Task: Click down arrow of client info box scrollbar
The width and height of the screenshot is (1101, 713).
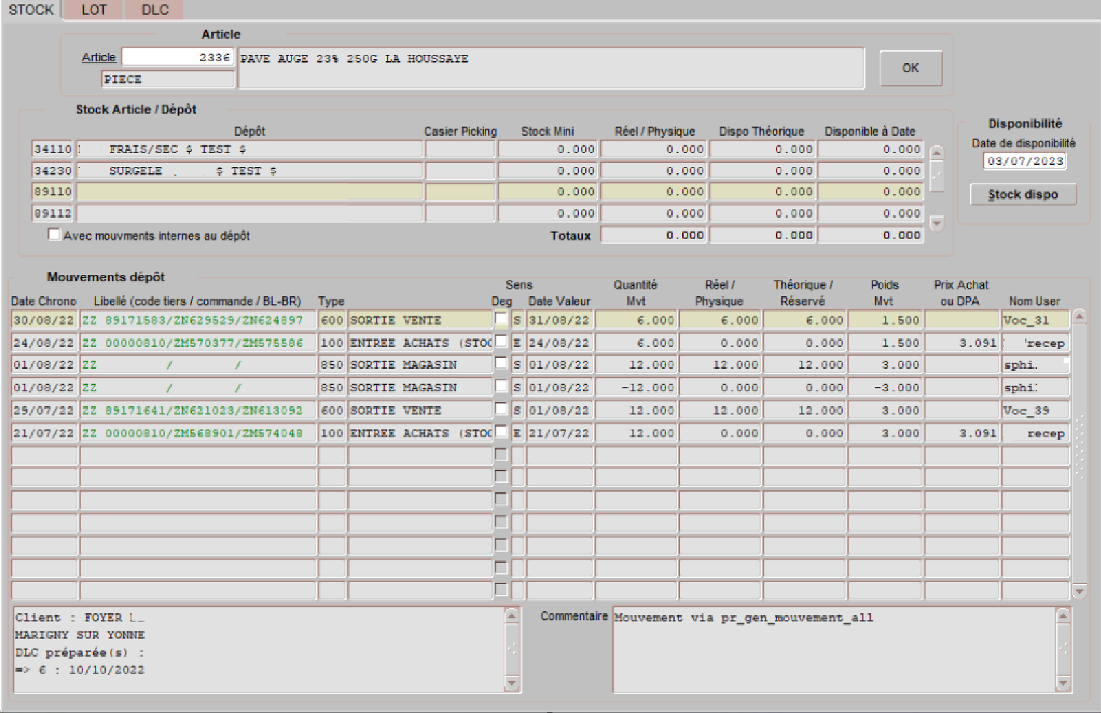Action: click(512, 683)
